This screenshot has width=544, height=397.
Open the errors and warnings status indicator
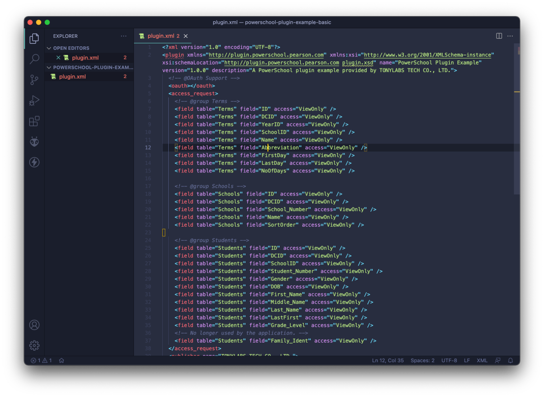click(x=41, y=361)
